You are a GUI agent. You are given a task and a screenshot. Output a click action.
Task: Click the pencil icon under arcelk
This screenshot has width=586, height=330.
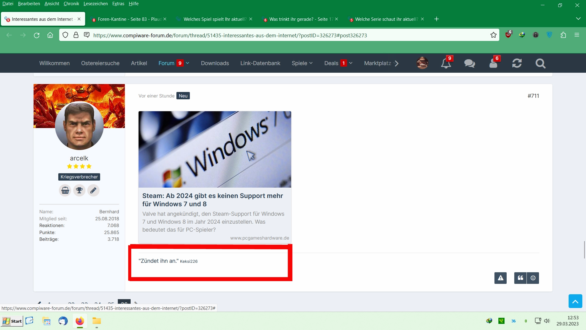(93, 190)
